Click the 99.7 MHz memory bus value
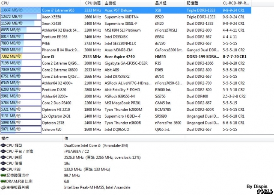 coord(72,175)
